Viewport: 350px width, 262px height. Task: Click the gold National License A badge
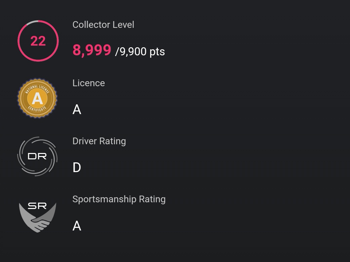point(37,98)
